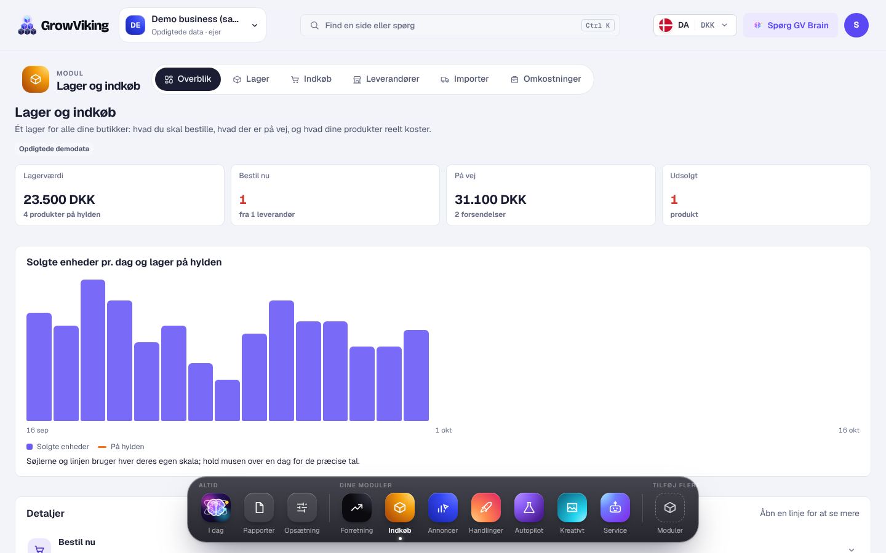Open Forretning module icon

pos(357,508)
